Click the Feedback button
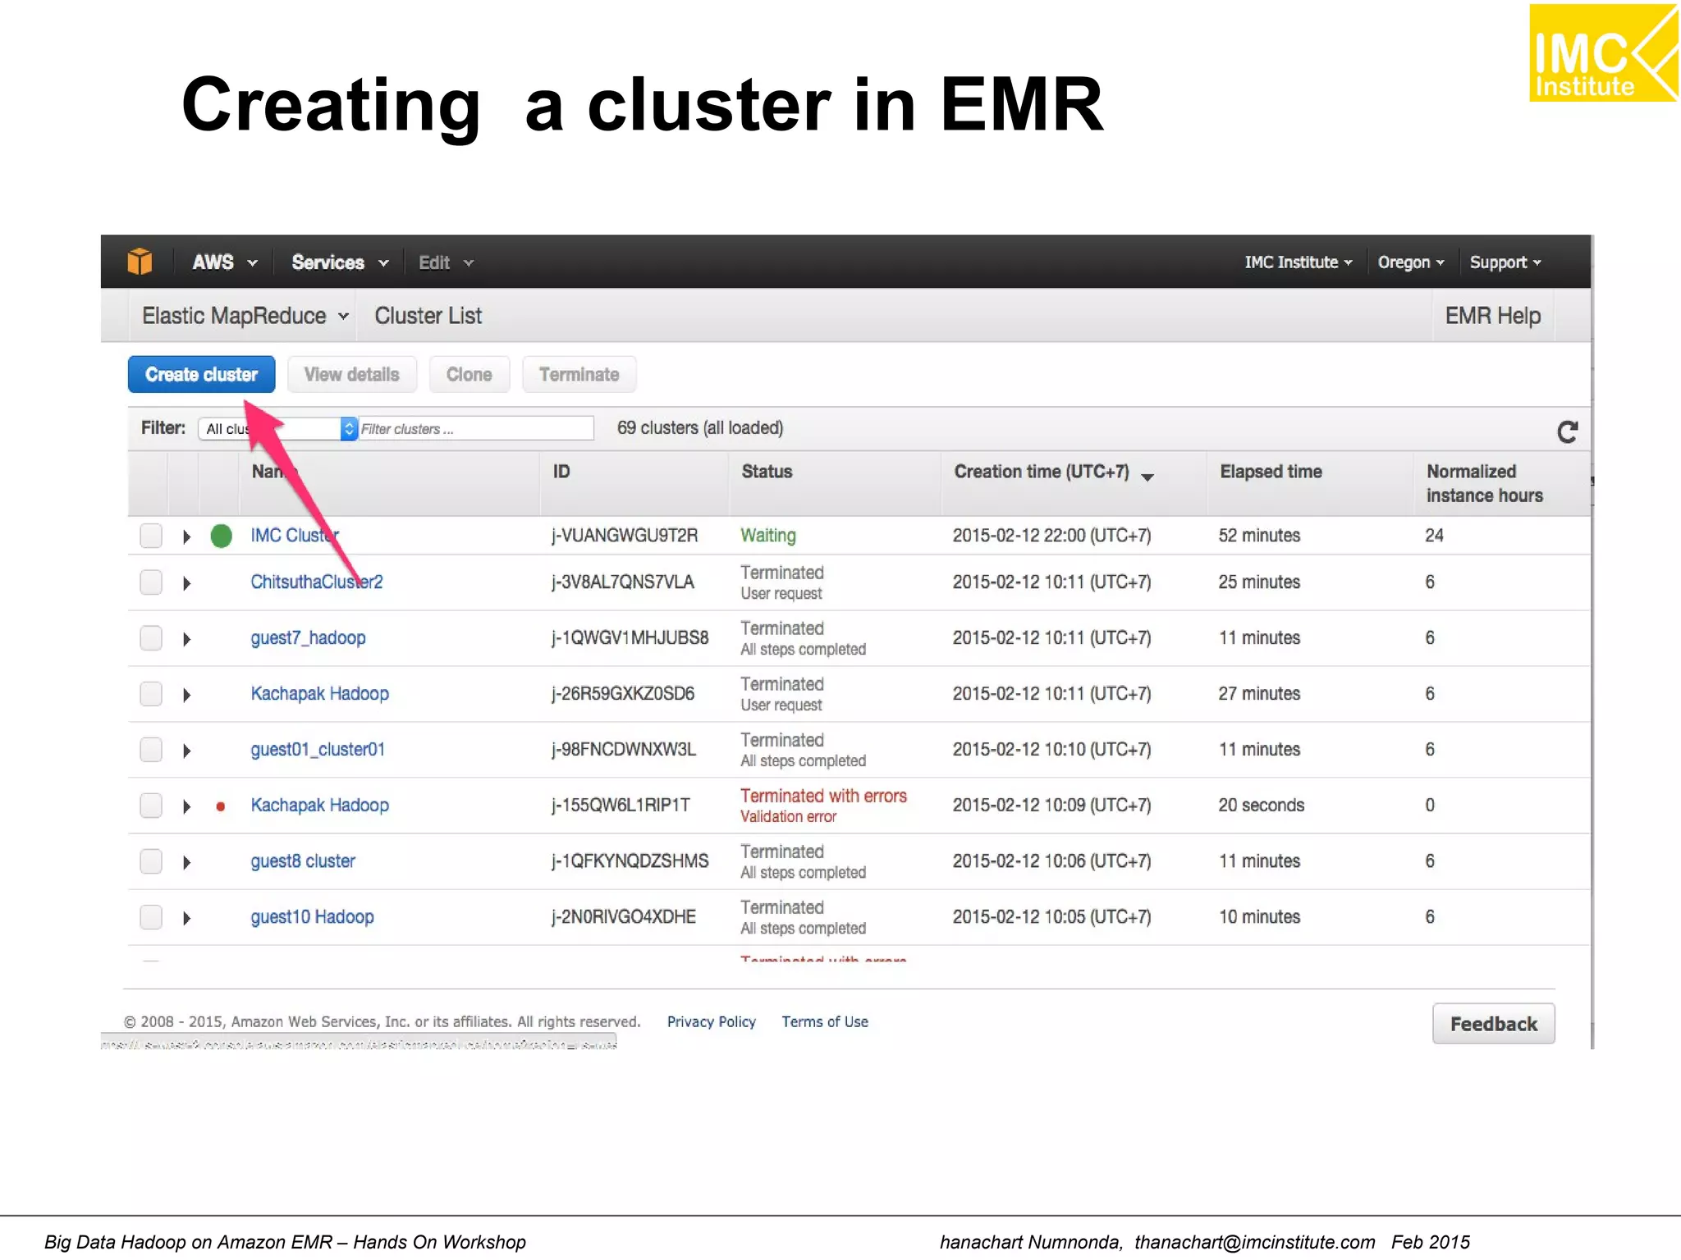This screenshot has height=1260, width=1681. pos(1493,1024)
